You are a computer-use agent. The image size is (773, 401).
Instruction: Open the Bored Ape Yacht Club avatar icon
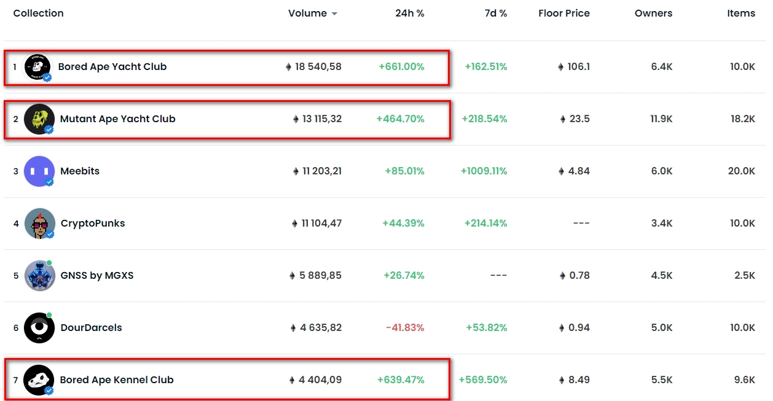pos(37,67)
